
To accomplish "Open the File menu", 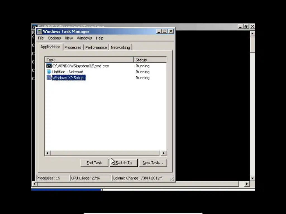I will coord(41,38).
